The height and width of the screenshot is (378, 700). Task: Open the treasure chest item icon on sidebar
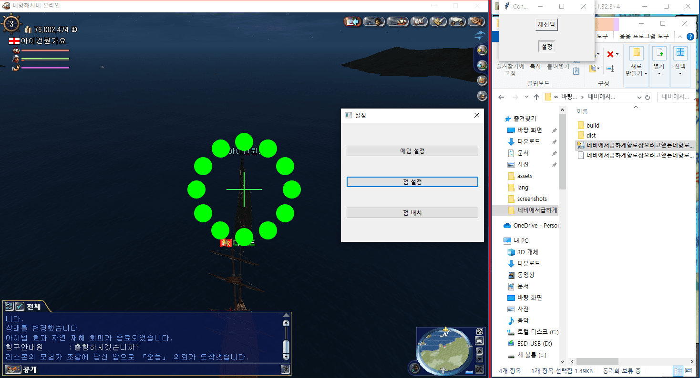pos(482,80)
